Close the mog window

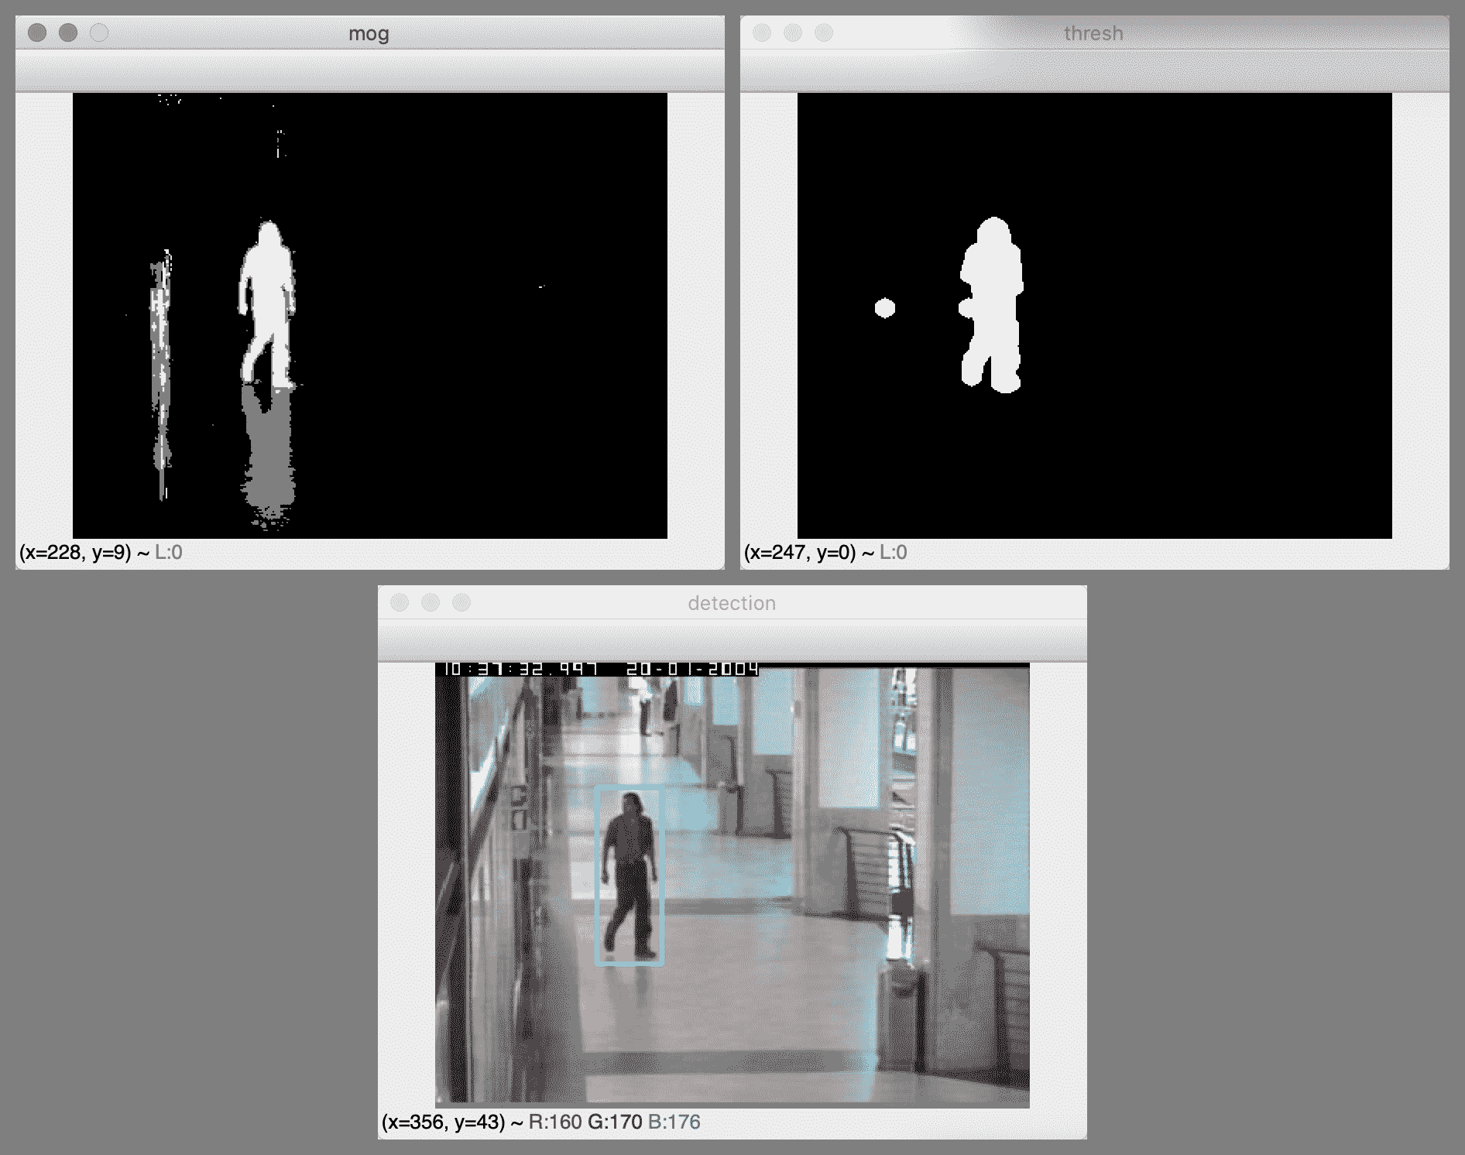(x=37, y=33)
